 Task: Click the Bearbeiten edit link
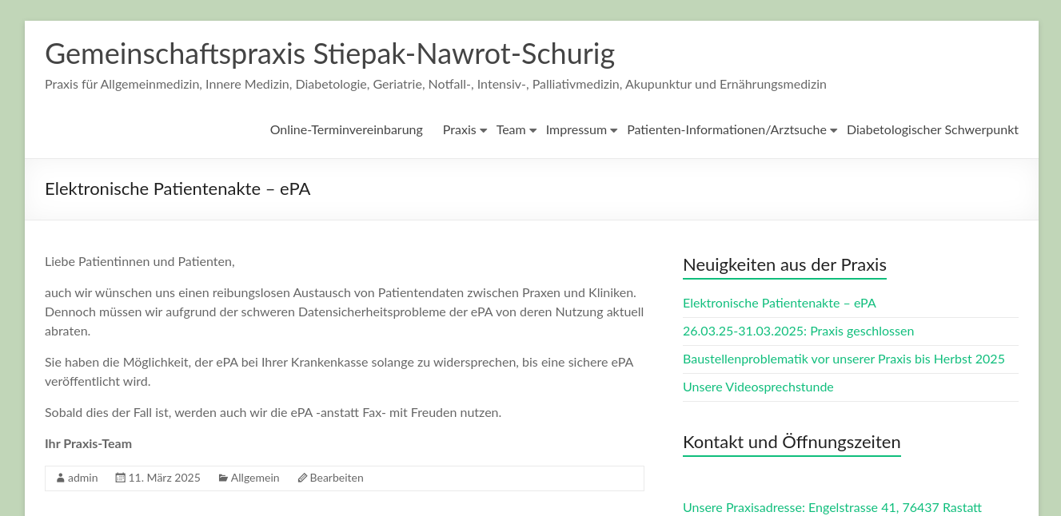coord(337,478)
